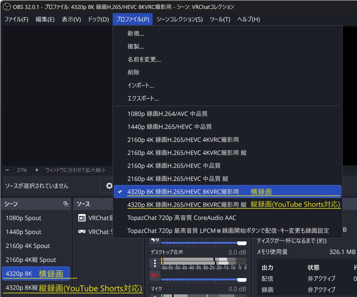The image size is (357, 297).
Task: Click ウィンドウに合わせて拡大縮小 button
Action: coord(75,170)
